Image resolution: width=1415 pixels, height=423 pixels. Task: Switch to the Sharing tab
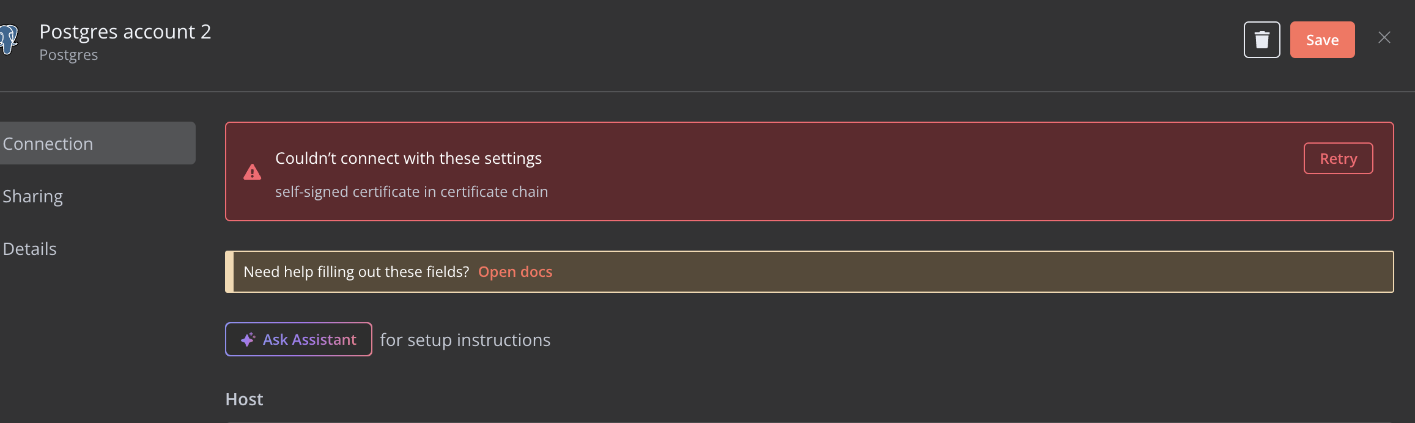coord(32,196)
